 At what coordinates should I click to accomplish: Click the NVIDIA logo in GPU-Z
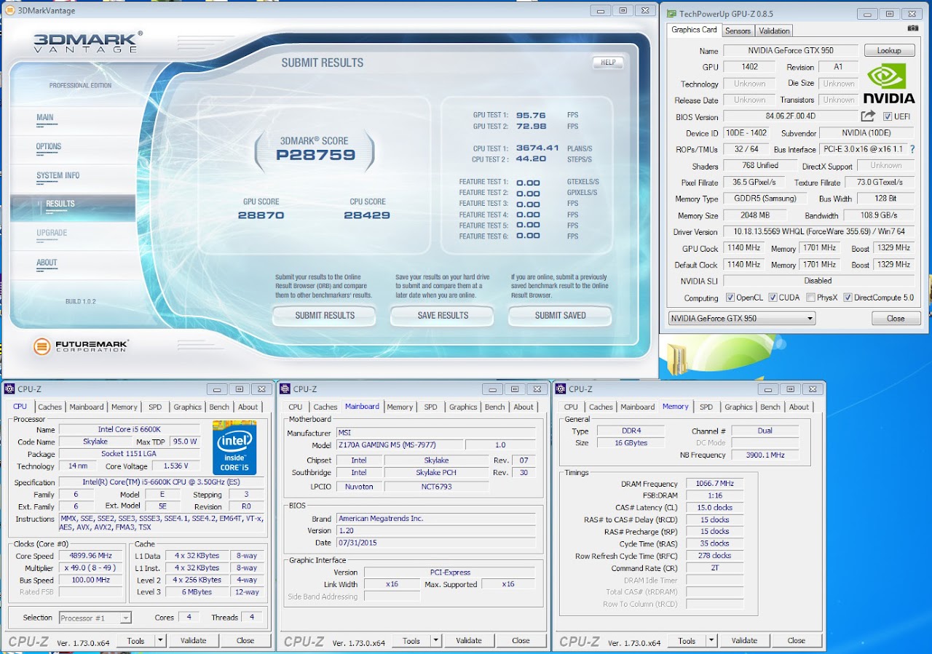(x=889, y=83)
